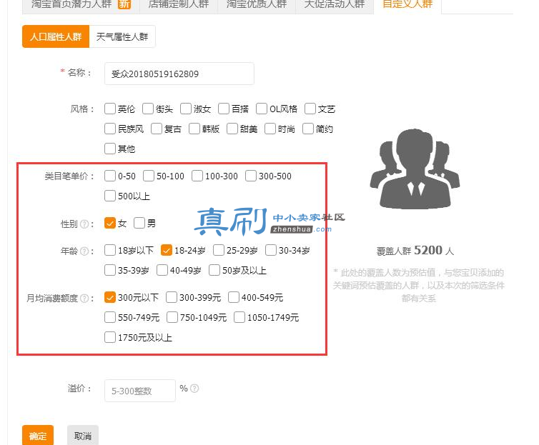Check the 25-29岁 age checkbox
Viewport: 539px width, 445px height.
pos(219,250)
